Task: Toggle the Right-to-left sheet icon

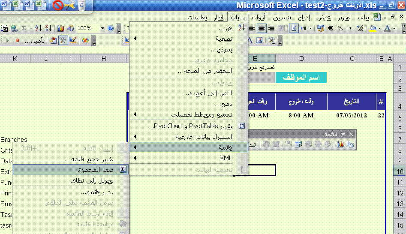Action: coord(294,28)
